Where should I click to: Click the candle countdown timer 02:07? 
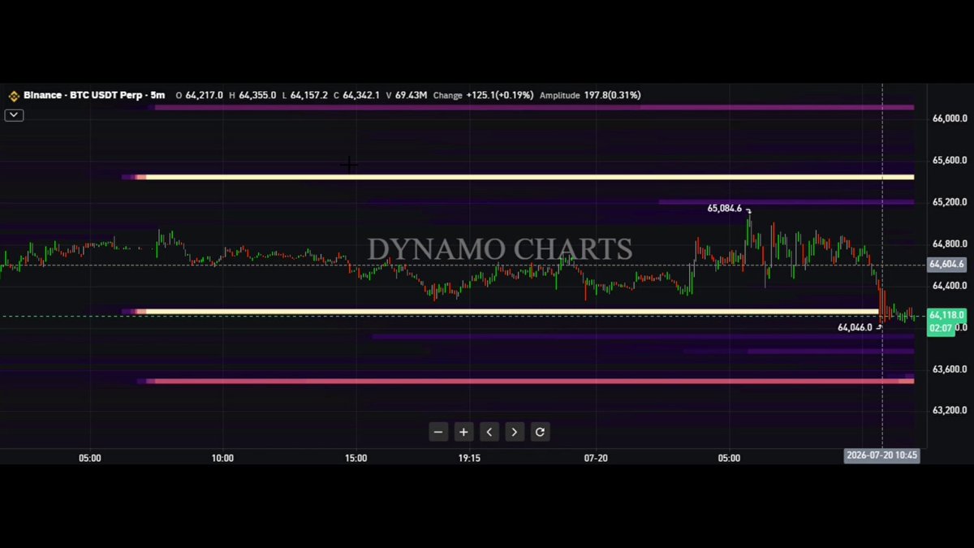[941, 328]
